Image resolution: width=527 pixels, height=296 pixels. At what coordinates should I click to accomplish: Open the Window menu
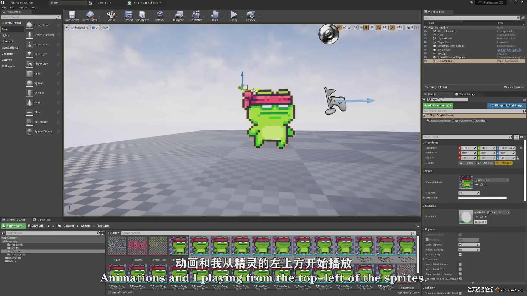click(x=23, y=7)
